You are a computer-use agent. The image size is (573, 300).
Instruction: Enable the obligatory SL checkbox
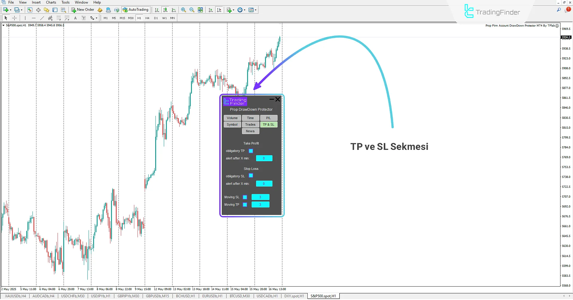point(251,176)
